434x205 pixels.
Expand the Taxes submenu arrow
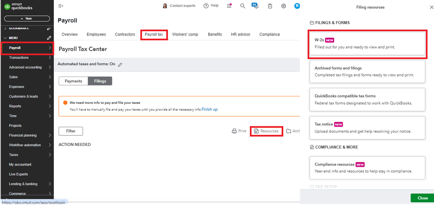coord(50,155)
